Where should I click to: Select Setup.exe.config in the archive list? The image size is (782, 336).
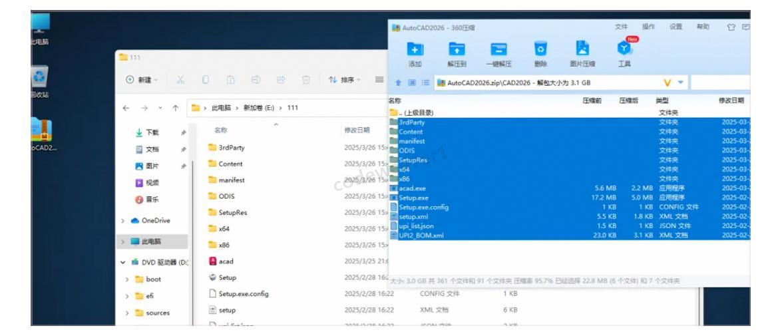[570, 208]
